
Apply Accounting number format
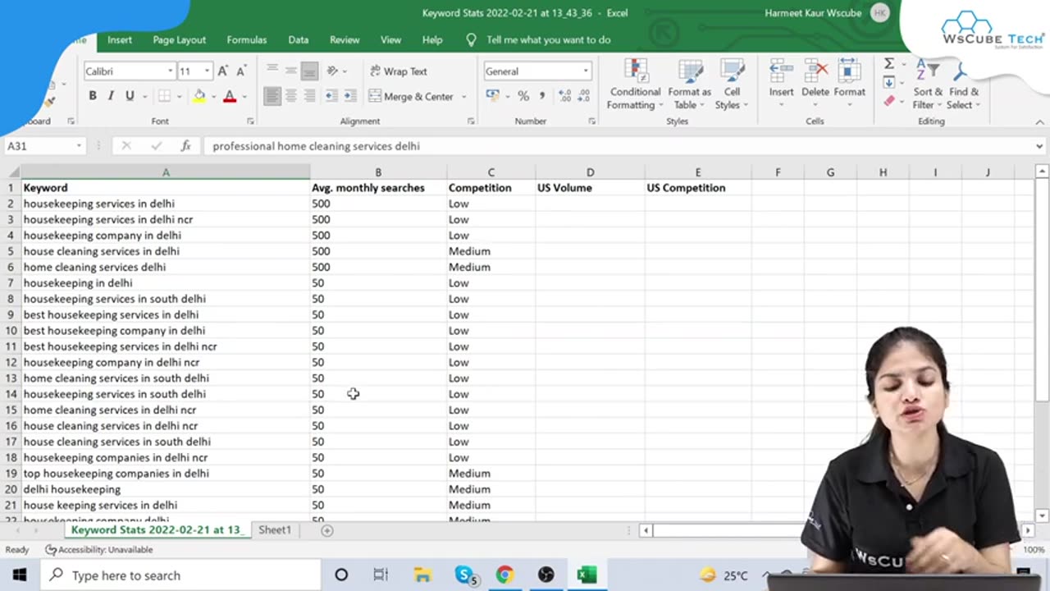pyautogui.click(x=492, y=96)
